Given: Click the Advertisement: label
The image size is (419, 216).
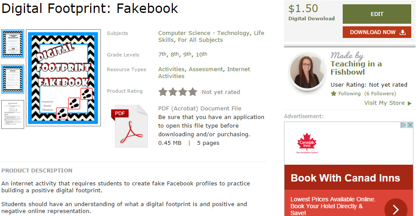Looking at the screenshot, I should (x=304, y=116).
